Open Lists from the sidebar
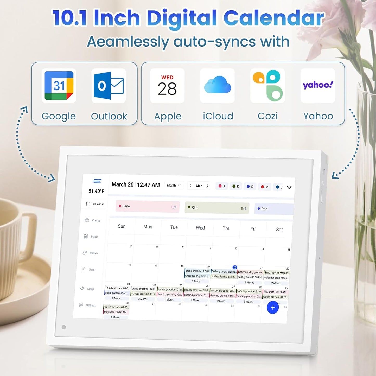This screenshot has width=376, height=376. pos(88,269)
